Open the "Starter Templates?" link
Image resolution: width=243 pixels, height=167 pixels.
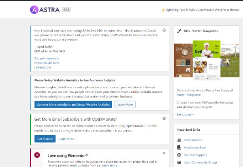(x=189, y=95)
